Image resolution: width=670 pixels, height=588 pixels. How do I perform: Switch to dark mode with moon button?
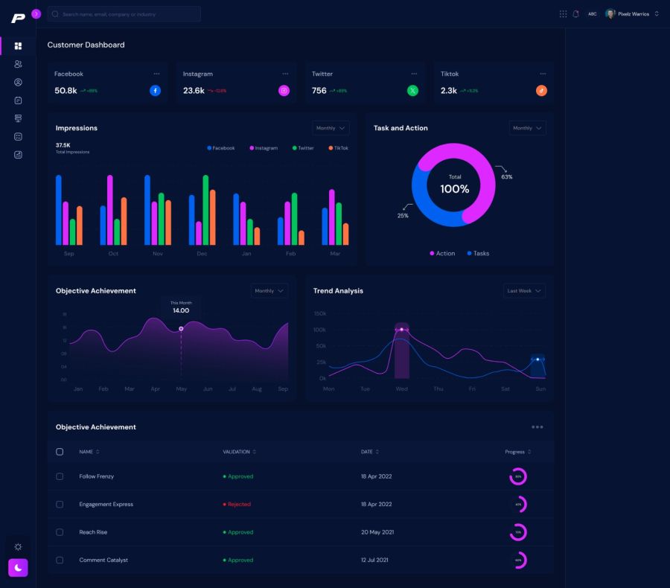tap(18, 568)
